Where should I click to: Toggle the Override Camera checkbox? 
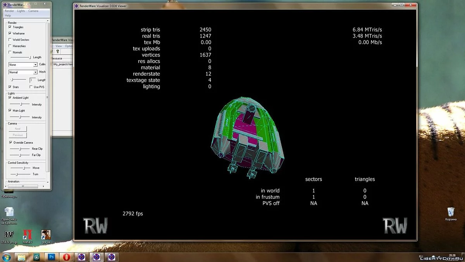(10, 142)
